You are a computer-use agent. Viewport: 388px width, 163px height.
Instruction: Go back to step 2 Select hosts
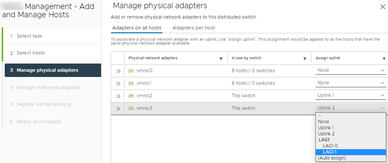(30, 53)
